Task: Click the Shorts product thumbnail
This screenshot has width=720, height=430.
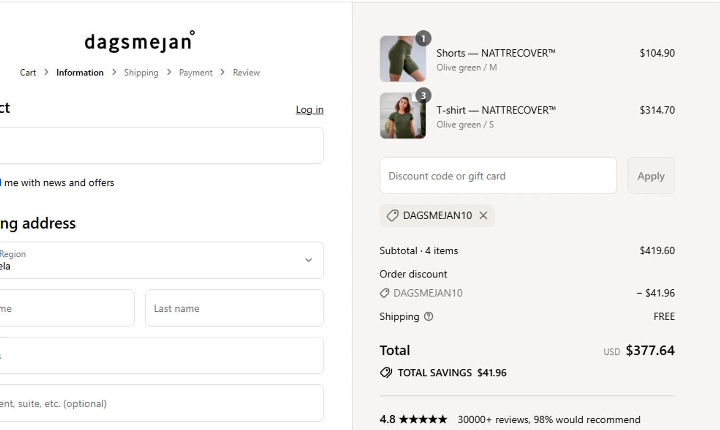Action: pyautogui.click(x=403, y=59)
